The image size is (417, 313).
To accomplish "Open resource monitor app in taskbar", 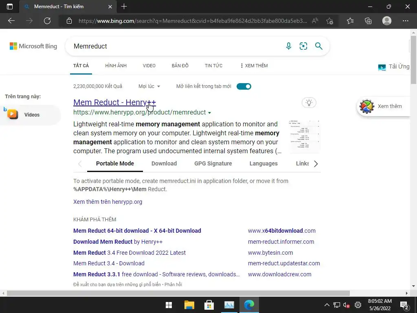I will pyautogui.click(x=229, y=305).
